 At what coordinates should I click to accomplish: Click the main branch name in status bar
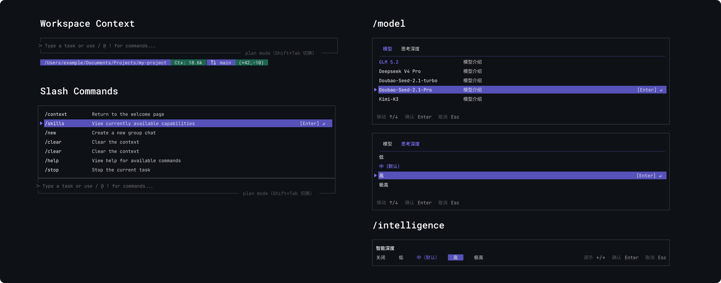(225, 63)
